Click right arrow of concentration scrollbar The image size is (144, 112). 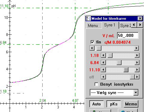click(136, 48)
